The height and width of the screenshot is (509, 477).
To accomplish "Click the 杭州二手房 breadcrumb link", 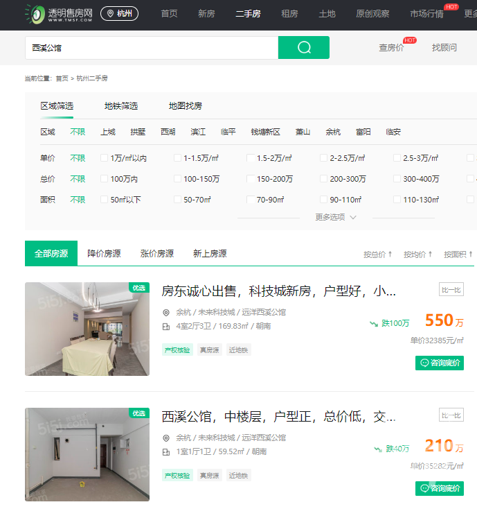I will 92,78.
